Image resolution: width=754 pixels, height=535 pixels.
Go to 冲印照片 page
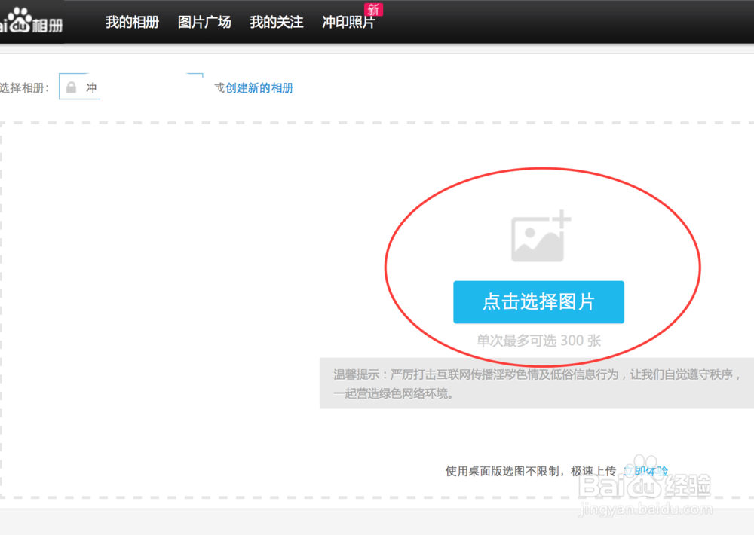coord(348,23)
